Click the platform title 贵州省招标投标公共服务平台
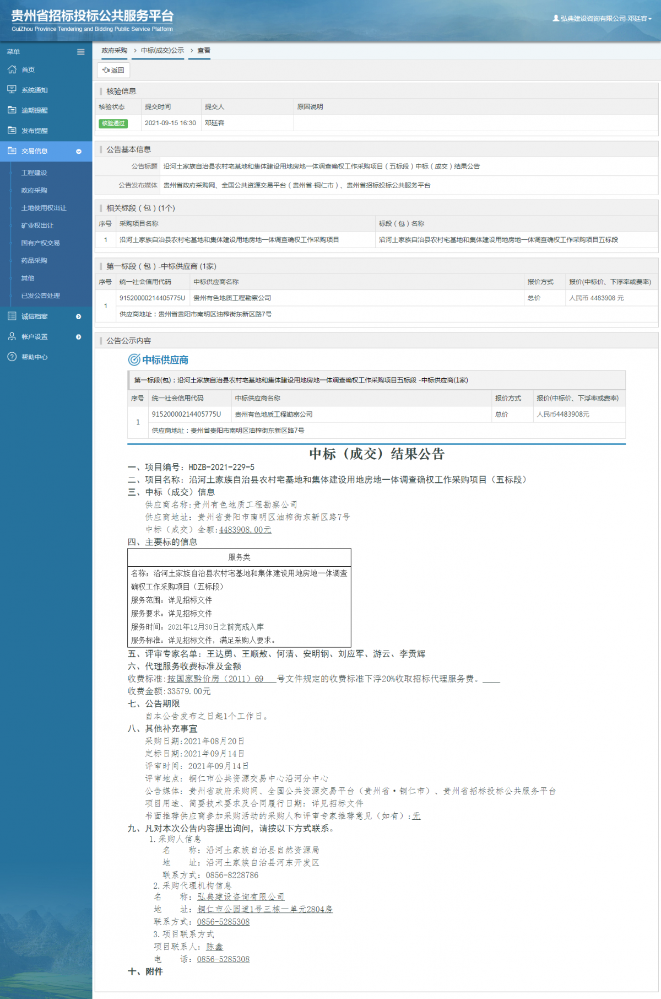The height and width of the screenshot is (999, 661). pyautogui.click(x=93, y=16)
